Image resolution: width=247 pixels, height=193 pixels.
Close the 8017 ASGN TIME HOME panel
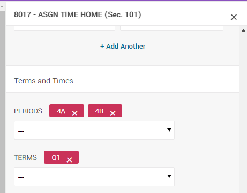click(234, 17)
